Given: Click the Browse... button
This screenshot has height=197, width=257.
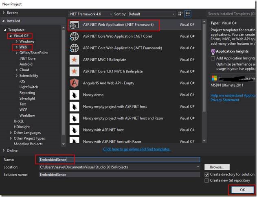Looking at the screenshot, I should click(217, 167).
